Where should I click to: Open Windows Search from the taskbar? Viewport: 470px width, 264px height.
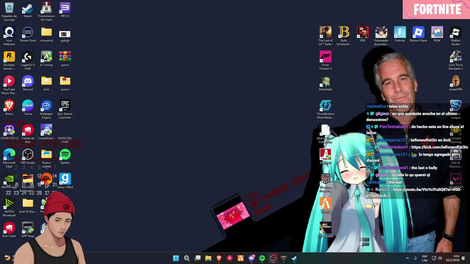(187, 258)
